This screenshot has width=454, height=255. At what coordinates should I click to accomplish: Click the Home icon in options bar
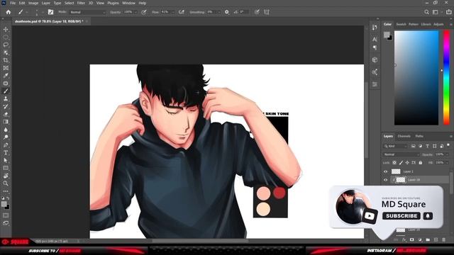point(9,12)
